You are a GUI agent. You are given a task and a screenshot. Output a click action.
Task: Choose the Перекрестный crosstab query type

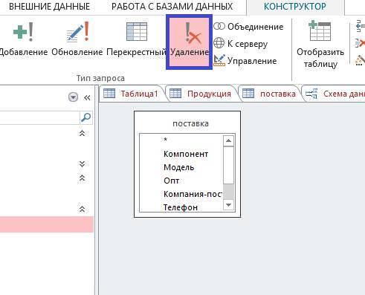pos(136,39)
